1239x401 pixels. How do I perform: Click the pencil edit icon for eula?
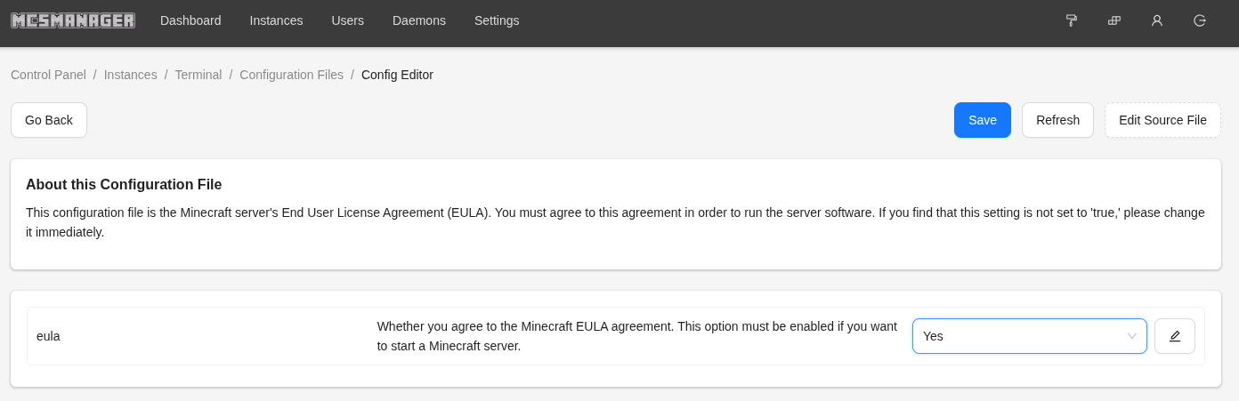pos(1175,336)
